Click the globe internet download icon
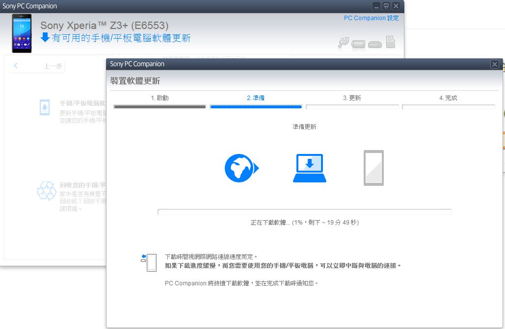 click(x=241, y=168)
